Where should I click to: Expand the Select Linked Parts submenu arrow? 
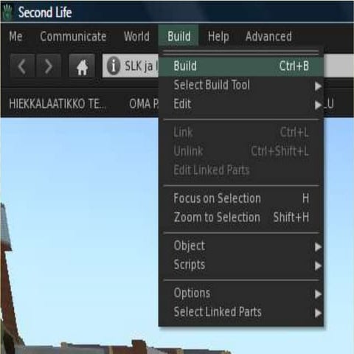(318, 313)
